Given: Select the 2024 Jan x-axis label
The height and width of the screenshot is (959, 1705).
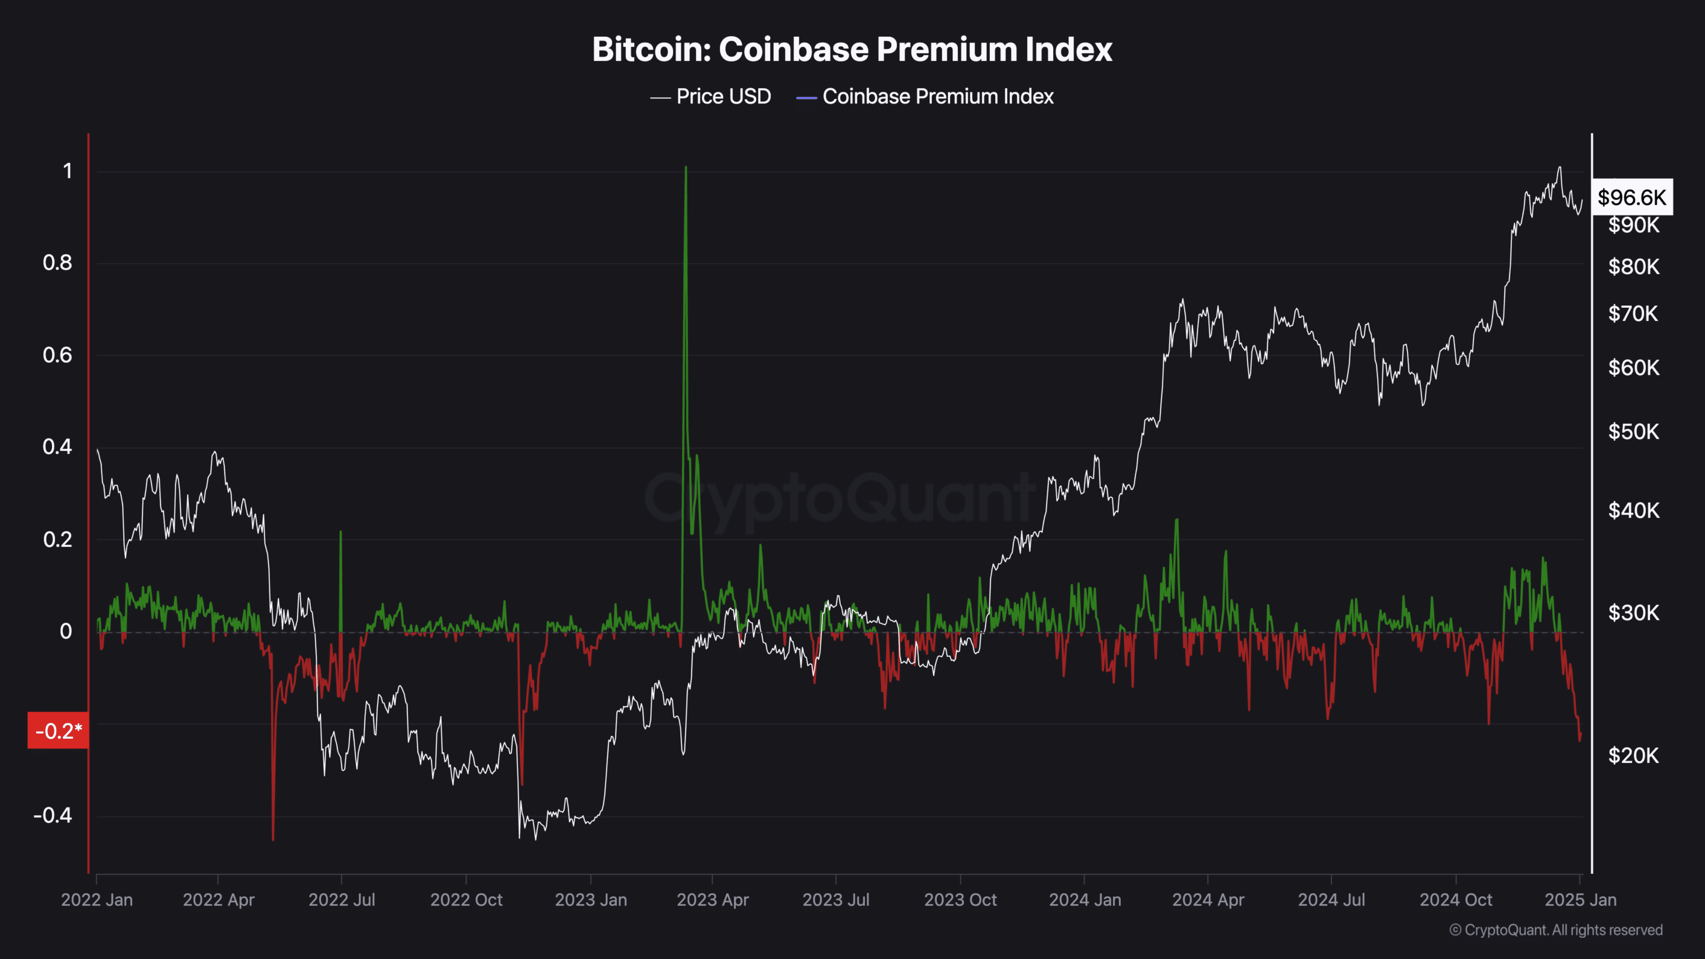Looking at the screenshot, I should click(x=1085, y=900).
